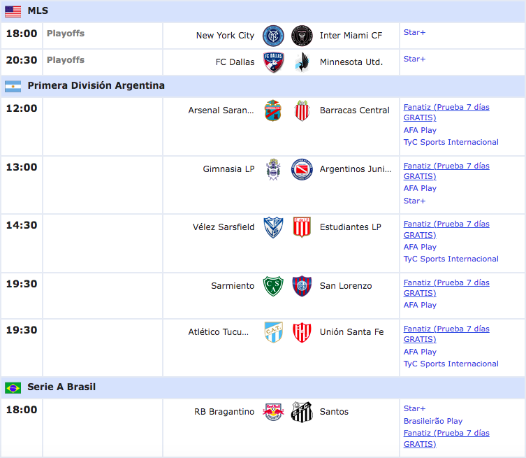Open Fanatiz link for Arsenal Sarandí match
This screenshot has width=526, height=458.
coord(446,112)
